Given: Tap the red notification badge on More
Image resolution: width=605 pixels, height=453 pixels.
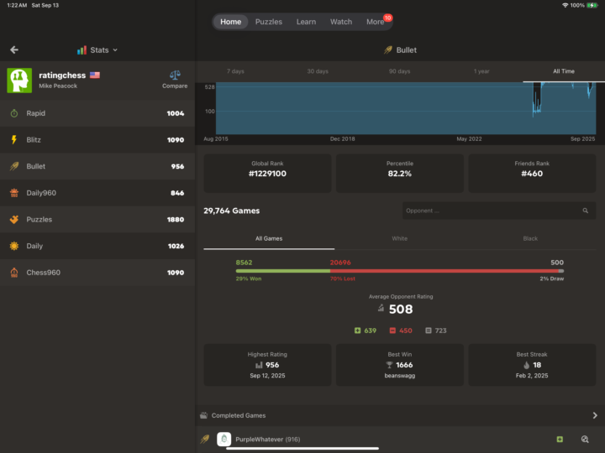Looking at the screenshot, I should click(x=387, y=18).
